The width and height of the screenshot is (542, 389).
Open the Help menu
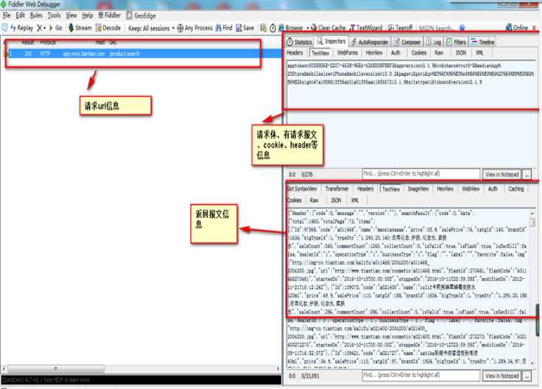(88, 15)
